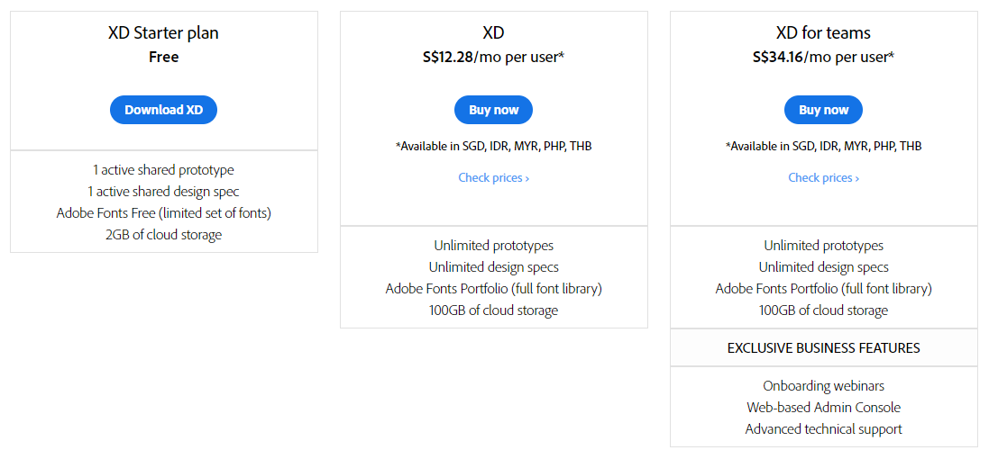Click 1 active shared prototype text

163,170
